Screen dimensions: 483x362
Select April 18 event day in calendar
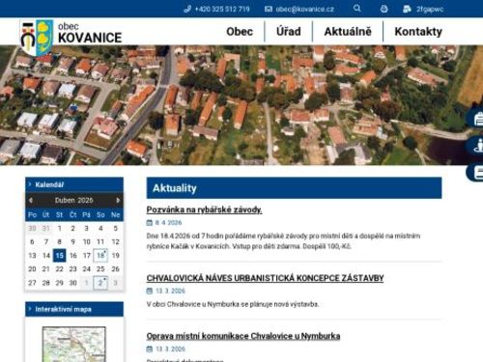(x=100, y=256)
